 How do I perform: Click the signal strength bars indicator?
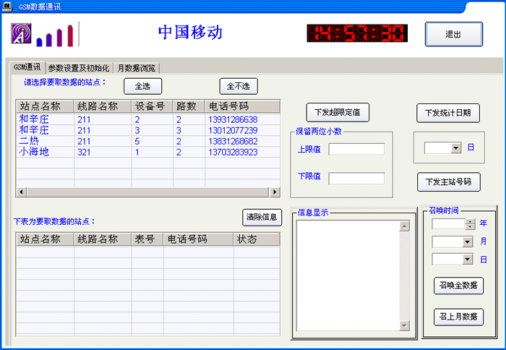tap(55, 35)
